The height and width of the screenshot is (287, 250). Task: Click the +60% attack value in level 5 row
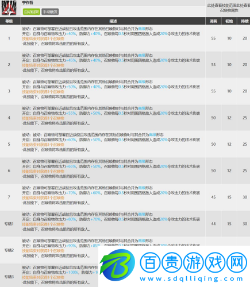click(x=71, y=139)
